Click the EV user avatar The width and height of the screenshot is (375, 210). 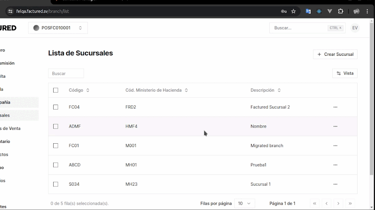[355, 28]
